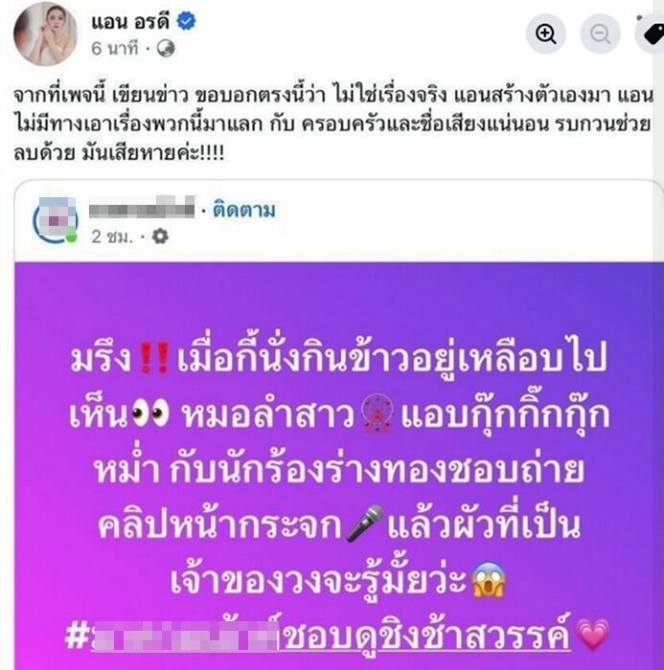Click the zoom in magnifier icon
This screenshot has width=664, height=670.
point(545,33)
